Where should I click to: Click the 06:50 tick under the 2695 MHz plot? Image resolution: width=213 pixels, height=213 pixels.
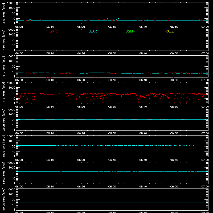click(x=174, y=133)
